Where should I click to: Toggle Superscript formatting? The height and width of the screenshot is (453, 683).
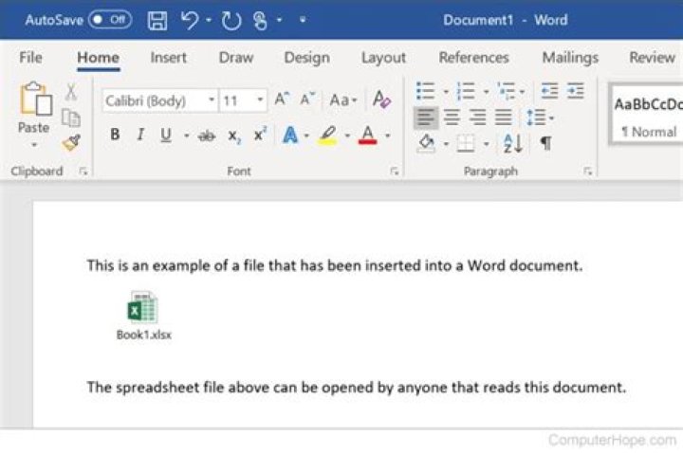260,135
